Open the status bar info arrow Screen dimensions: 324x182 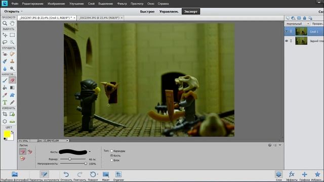click(67, 141)
